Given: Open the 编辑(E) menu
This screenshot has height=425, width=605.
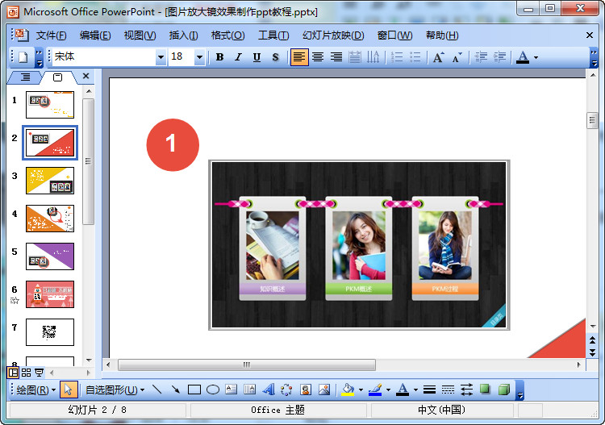Looking at the screenshot, I should point(95,35).
